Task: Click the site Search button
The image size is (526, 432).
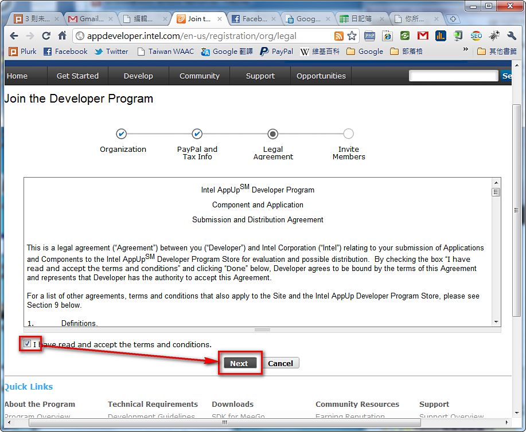Action: (506, 76)
